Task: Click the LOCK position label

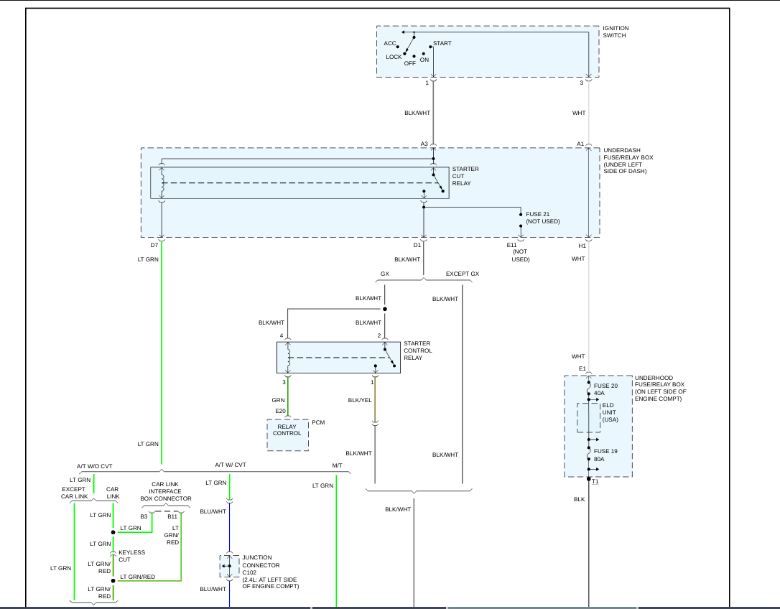Action: [x=394, y=57]
